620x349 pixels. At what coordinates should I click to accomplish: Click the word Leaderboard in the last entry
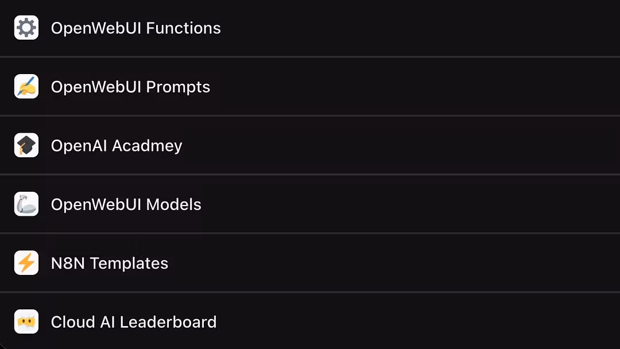coord(168,322)
